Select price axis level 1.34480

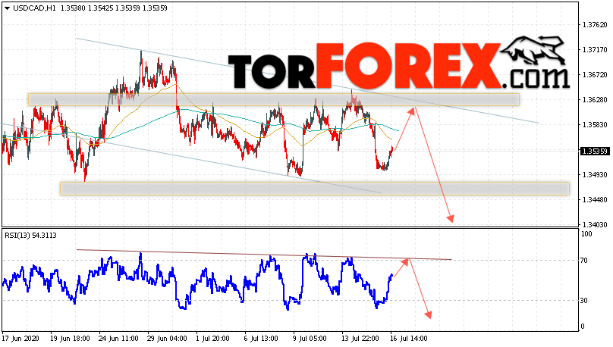point(595,200)
